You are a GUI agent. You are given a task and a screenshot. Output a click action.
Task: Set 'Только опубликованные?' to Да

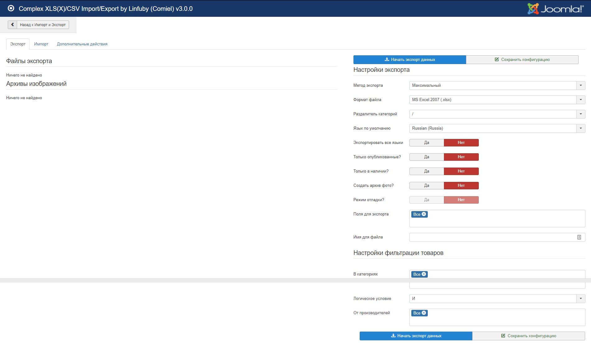[x=427, y=157]
